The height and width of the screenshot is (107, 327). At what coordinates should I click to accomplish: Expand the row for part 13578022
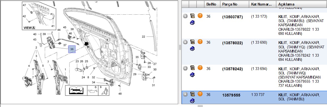[185, 42]
